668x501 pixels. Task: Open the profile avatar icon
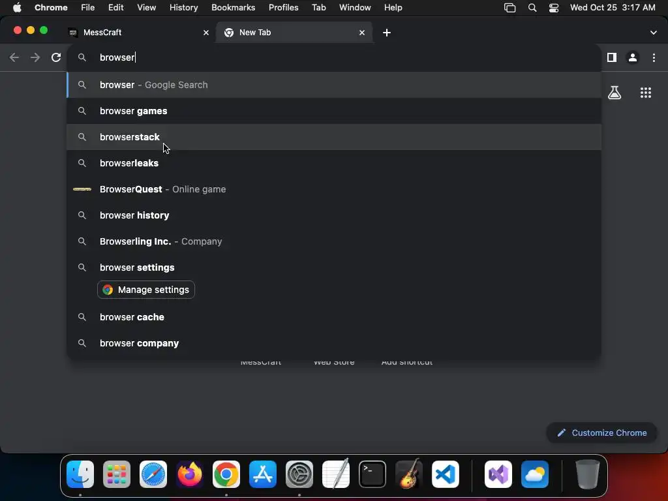pyautogui.click(x=632, y=57)
